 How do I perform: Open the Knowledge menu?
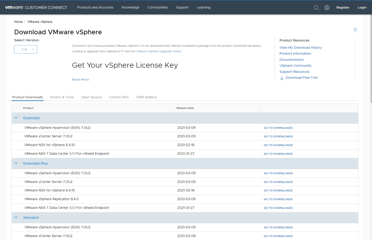[131, 7]
